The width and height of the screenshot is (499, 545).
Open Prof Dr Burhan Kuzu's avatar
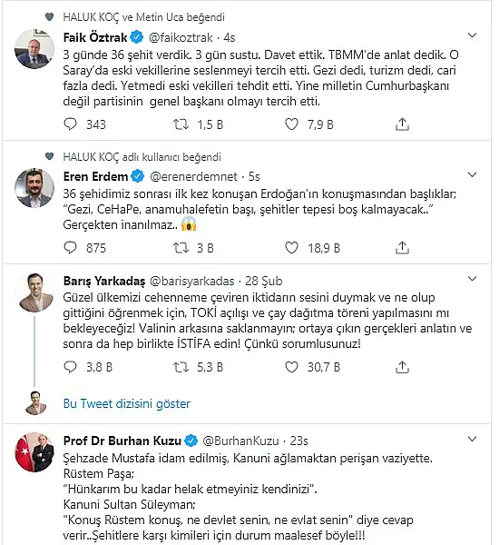pyautogui.click(x=34, y=452)
